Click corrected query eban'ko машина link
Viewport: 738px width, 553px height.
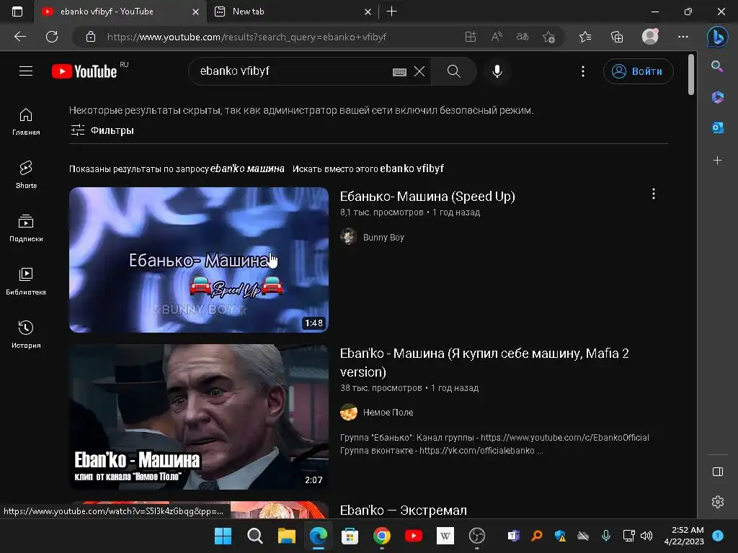point(247,168)
